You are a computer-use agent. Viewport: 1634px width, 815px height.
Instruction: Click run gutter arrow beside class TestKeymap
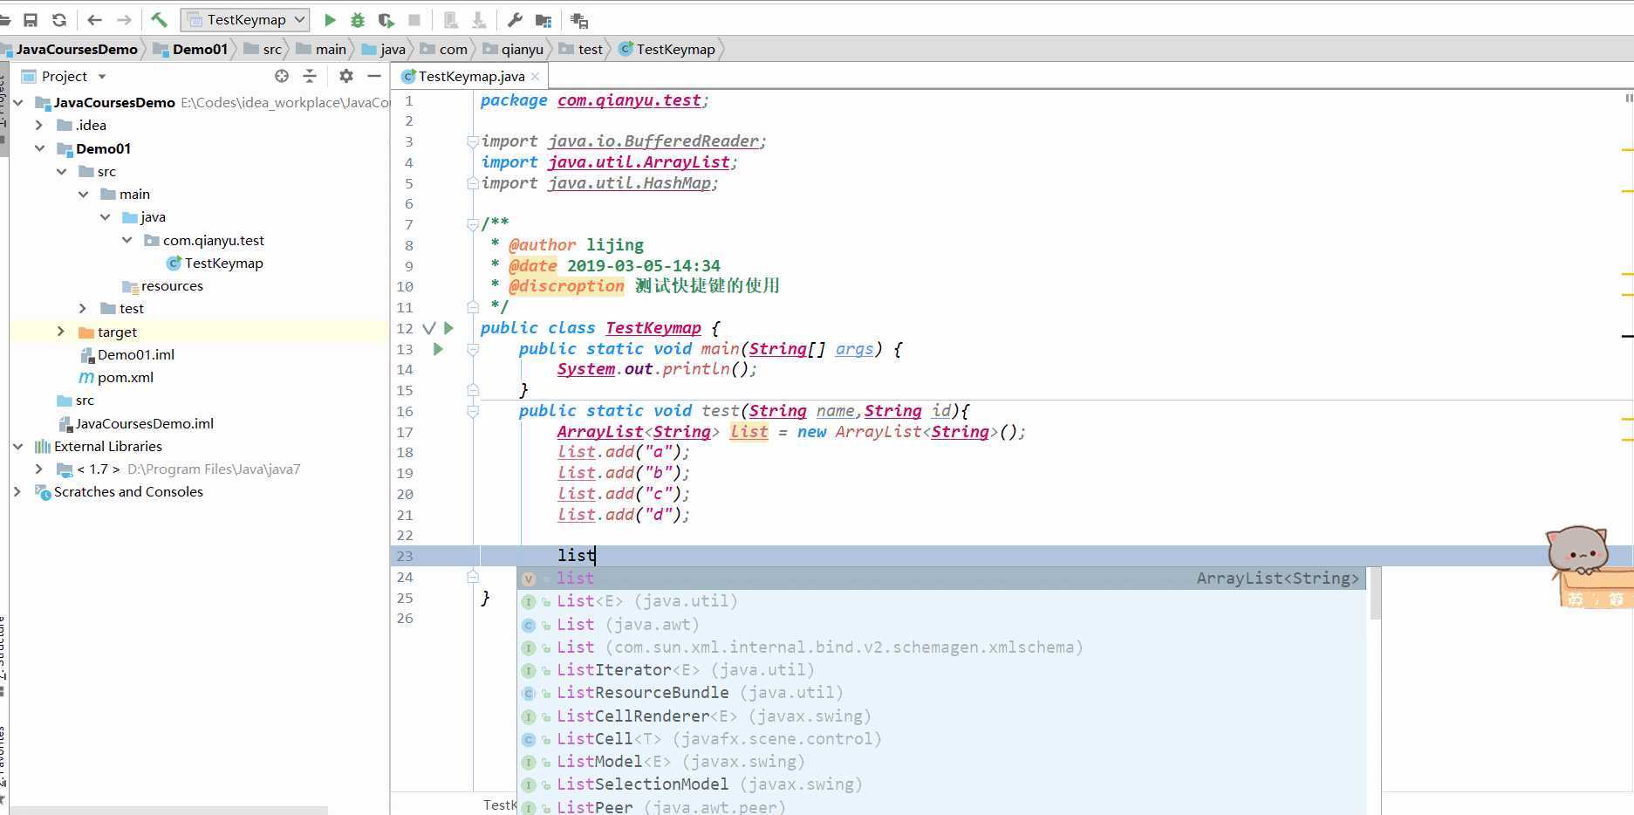pos(448,328)
